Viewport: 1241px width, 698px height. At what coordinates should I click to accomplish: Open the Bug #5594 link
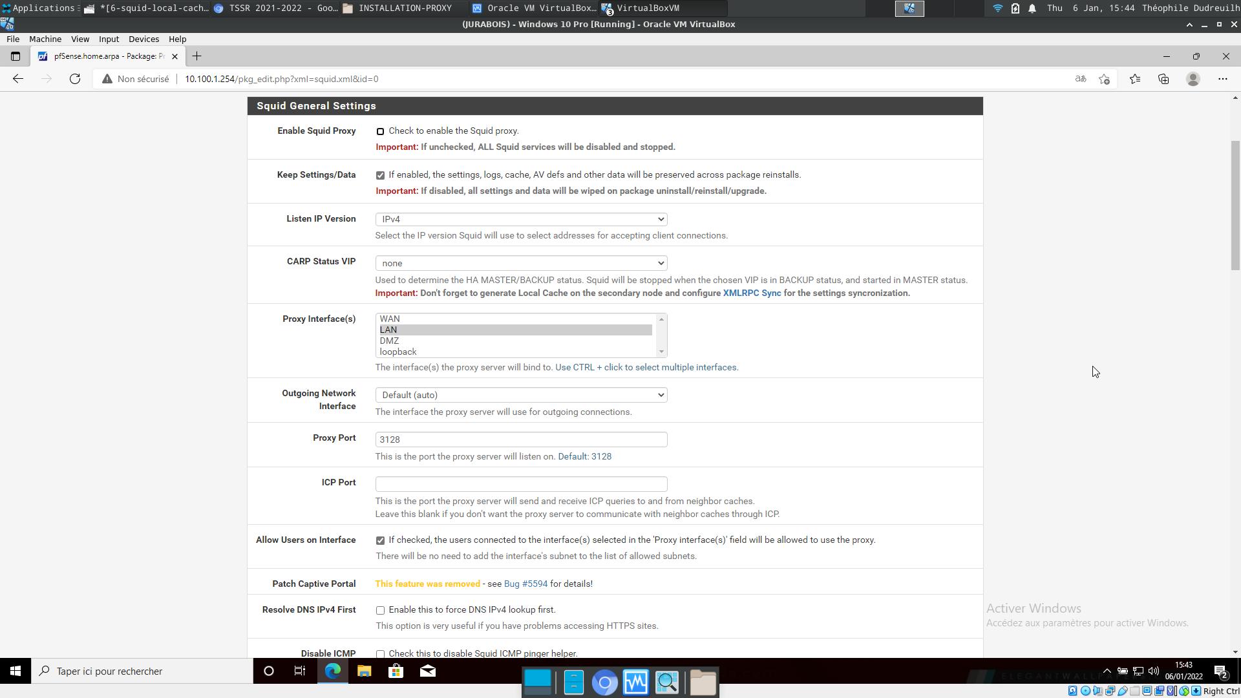click(x=525, y=584)
